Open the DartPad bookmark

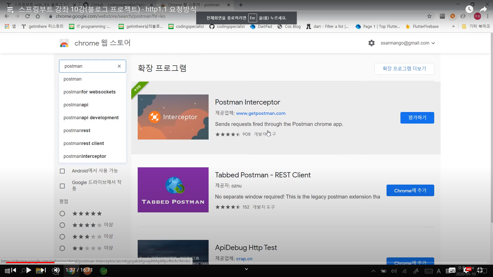click(x=261, y=26)
